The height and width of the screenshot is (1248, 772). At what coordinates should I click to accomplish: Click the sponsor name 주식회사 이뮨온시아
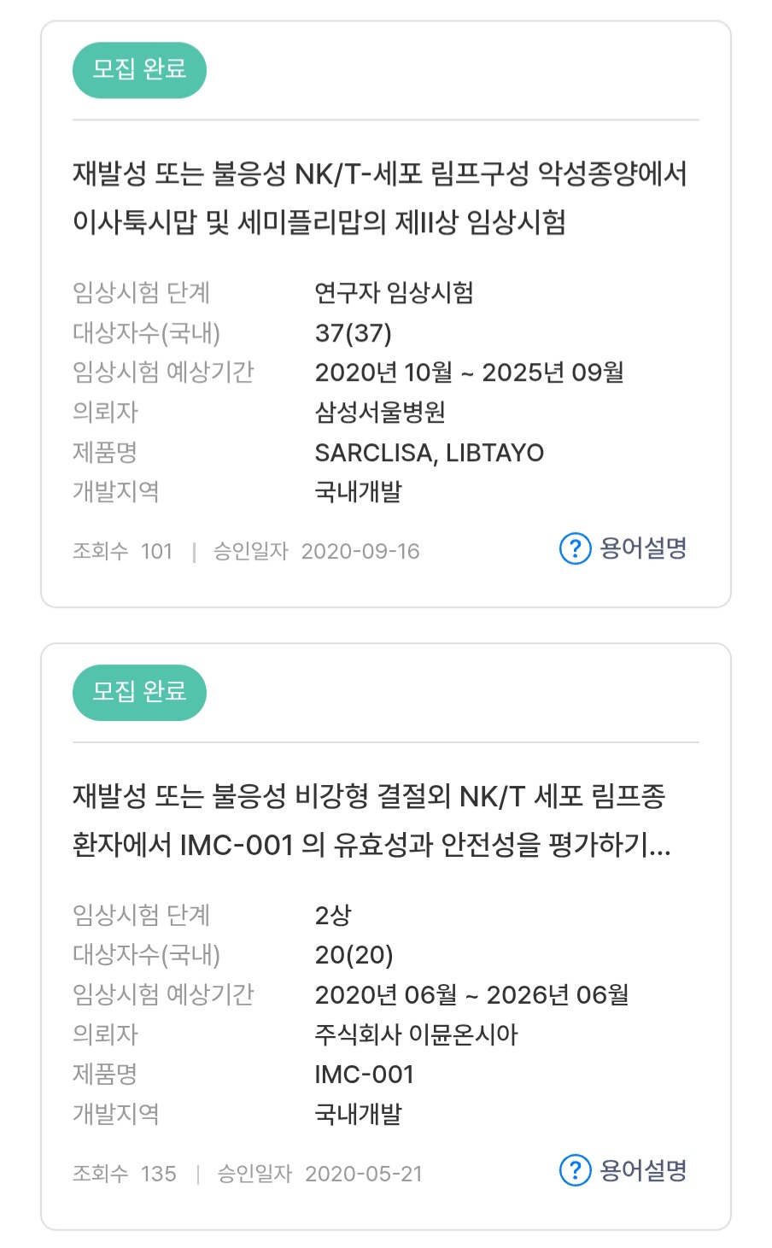(x=416, y=1034)
